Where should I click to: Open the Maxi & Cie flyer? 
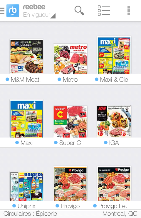tap(114, 55)
